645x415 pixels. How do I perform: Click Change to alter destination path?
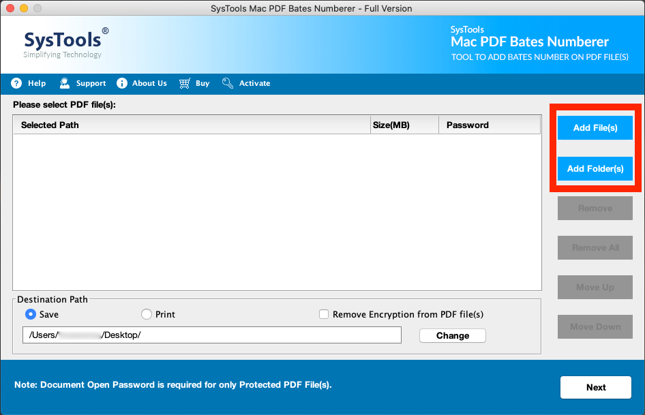pos(453,336)
